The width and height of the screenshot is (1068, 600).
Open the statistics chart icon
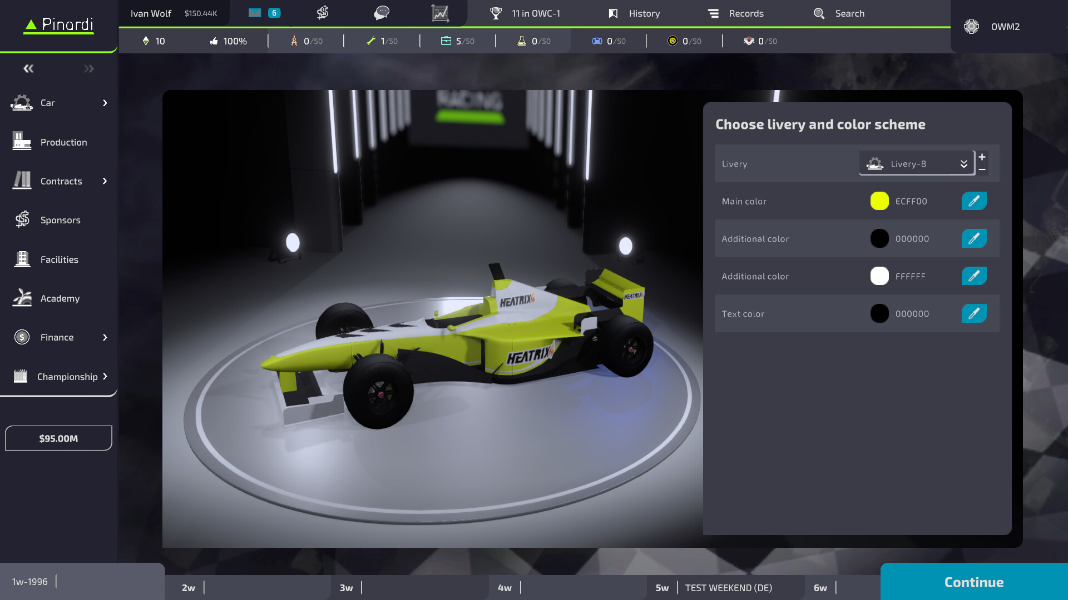(x=441, y=12)
